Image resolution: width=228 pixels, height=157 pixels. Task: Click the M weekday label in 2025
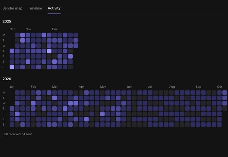[4, 35]
